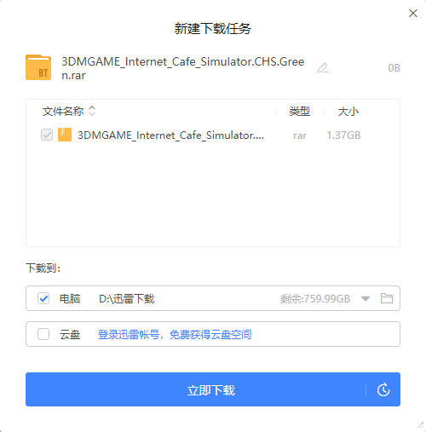Uncheck the 电脑 download location checkbox
Screen dimensions: 426x432
(43, 298)
